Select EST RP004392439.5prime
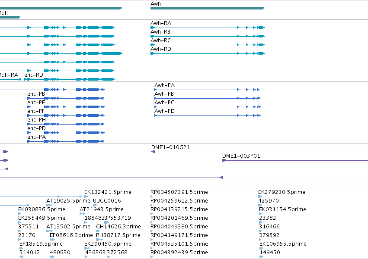The width and height of the screenshot is (368, 259). (x=179, y=253)
